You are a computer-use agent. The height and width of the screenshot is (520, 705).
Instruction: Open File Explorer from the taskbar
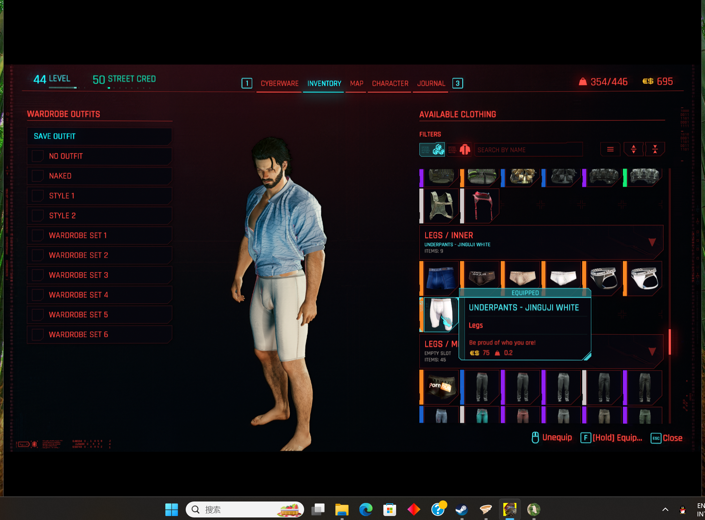342,509
